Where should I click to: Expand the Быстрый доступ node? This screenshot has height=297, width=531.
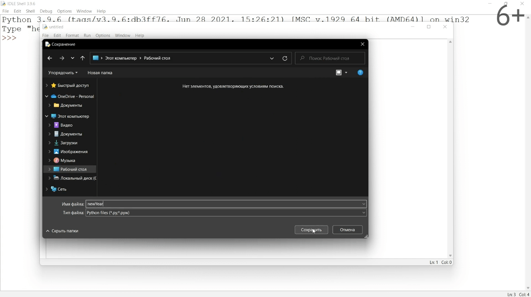click(47, 85)
